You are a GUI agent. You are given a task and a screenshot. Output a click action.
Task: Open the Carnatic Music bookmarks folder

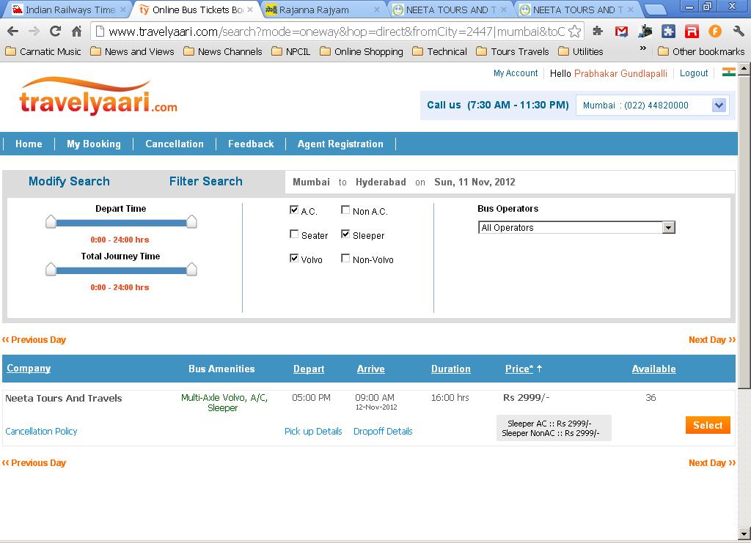tap(43, 51)
